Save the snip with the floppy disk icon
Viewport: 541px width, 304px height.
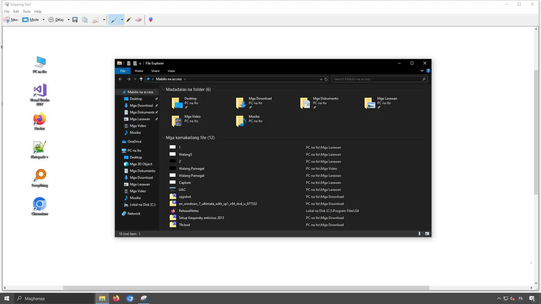click(75, 20)
